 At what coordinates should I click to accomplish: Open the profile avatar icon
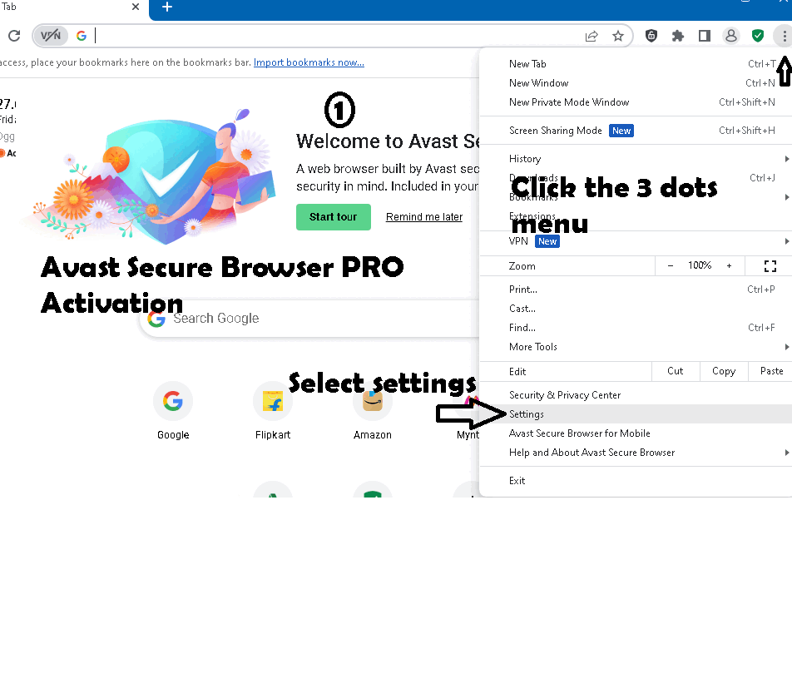click(730, 36)
